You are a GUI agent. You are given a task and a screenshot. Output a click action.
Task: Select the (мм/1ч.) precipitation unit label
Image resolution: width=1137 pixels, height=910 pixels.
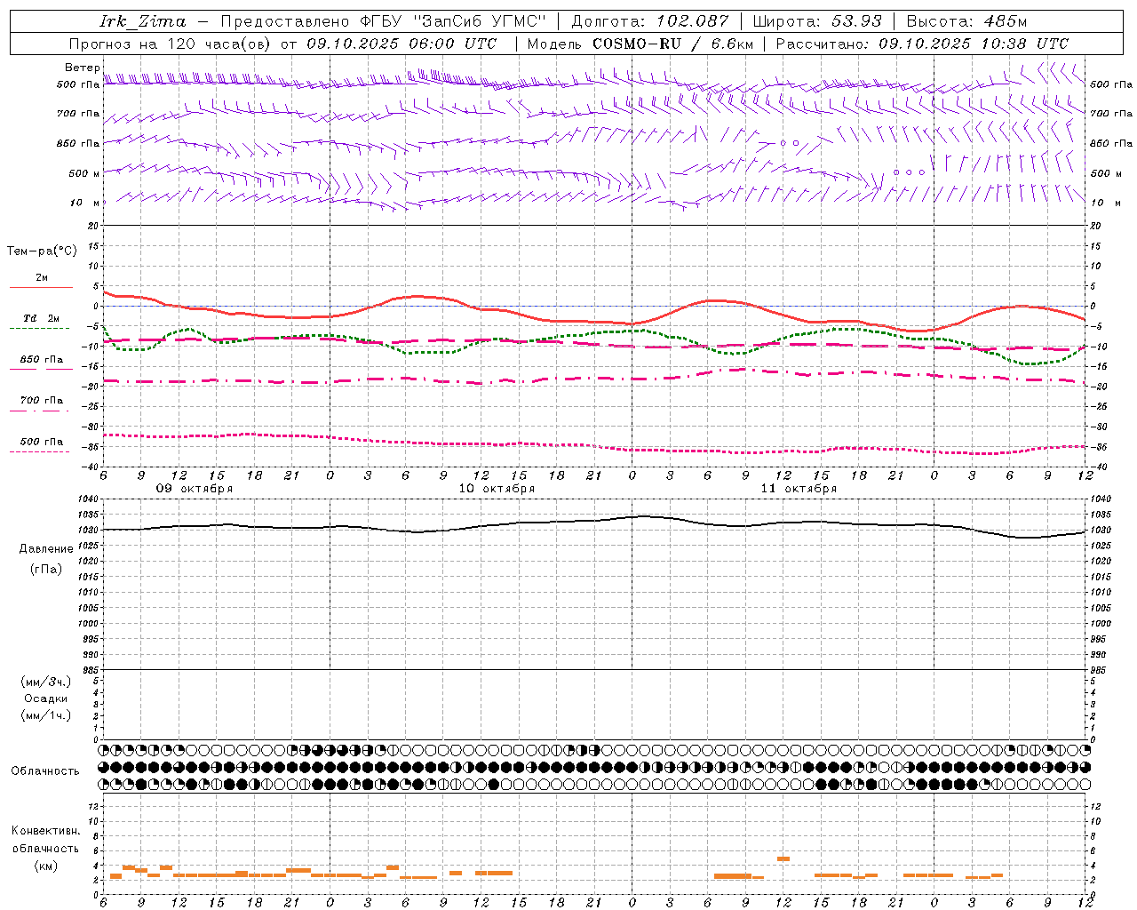click(x=46, y=715)
